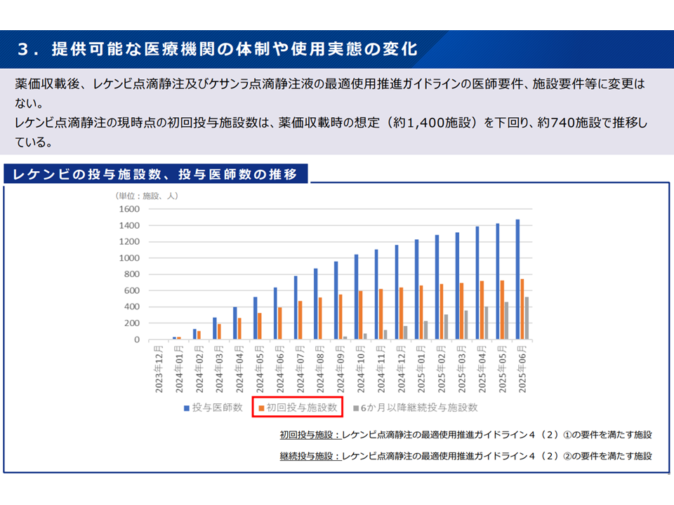
Task: Click the slide heading 提供可能な医療機関の体制や使用実態の変化
Action: tap(234, 49)
